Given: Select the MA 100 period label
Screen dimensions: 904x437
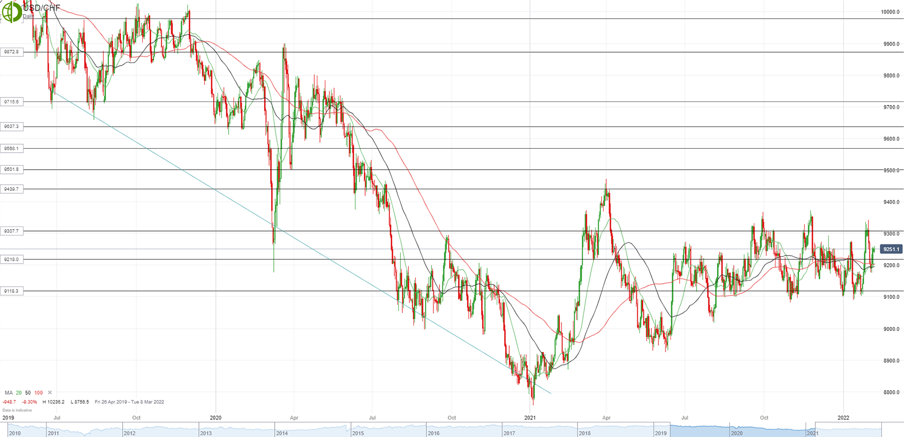Looking at the screenshot, I should coord(39,393).
